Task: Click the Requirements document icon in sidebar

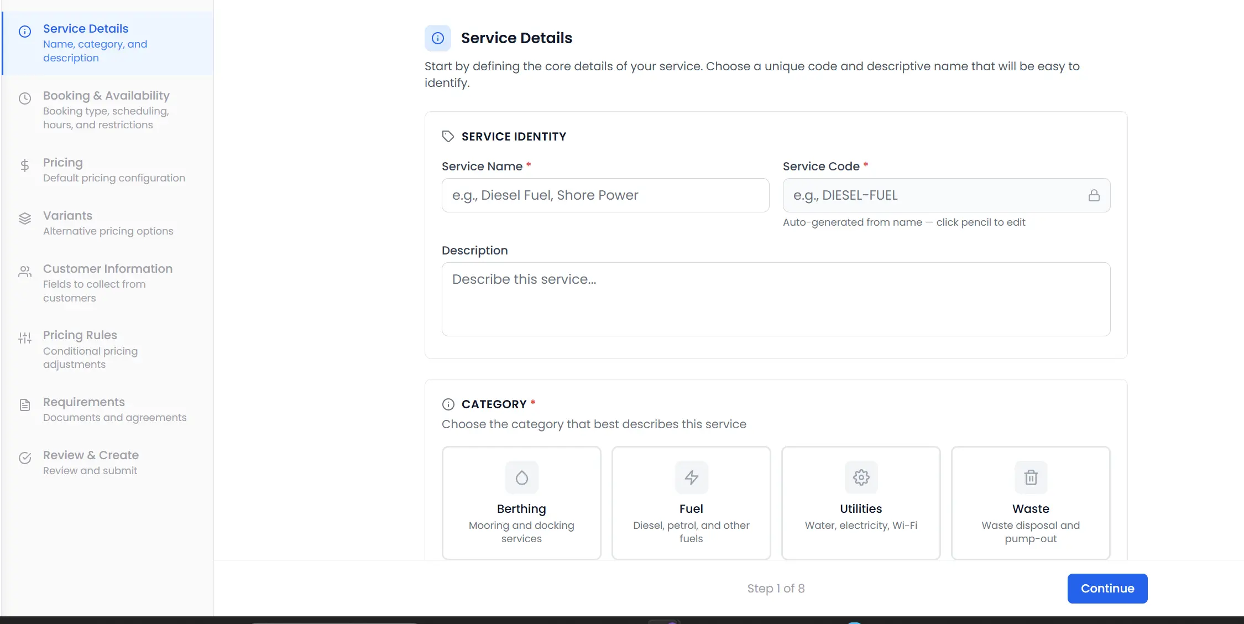Action: [x=25, y=405]
